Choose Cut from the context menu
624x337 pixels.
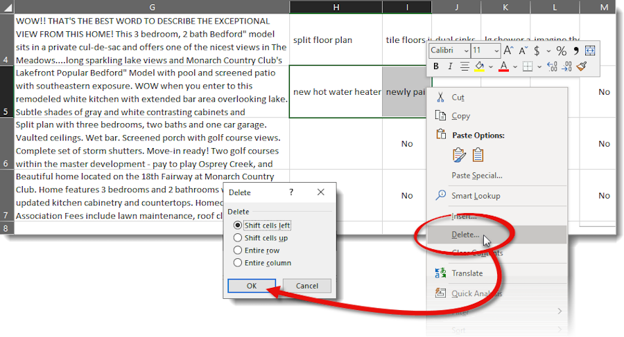click(497, 98)
